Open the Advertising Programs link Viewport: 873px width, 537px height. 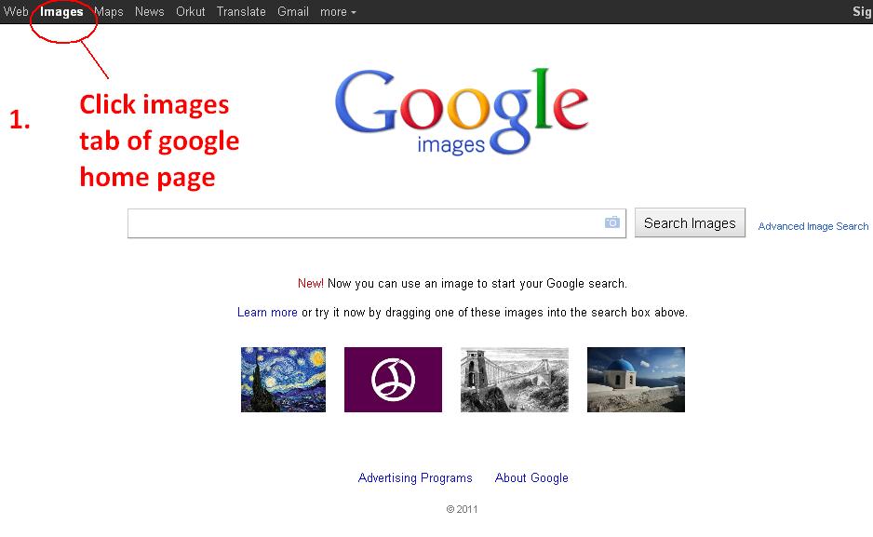pos(415,477)
